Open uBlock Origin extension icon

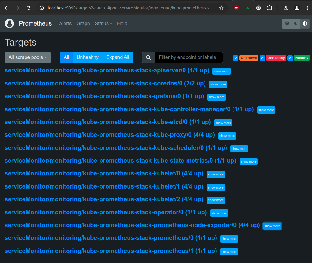click(237, 8)
